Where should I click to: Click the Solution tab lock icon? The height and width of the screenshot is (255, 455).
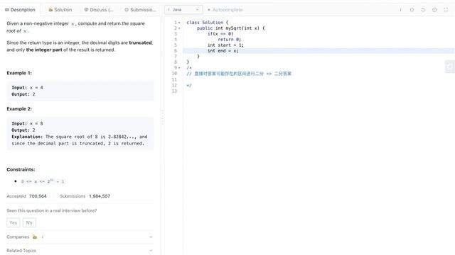(x=50, y=10)
